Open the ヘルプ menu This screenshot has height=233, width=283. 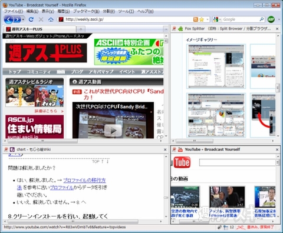pos(146,11)
